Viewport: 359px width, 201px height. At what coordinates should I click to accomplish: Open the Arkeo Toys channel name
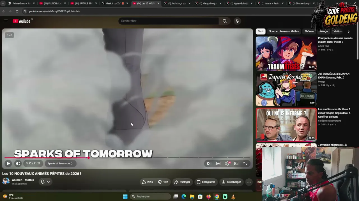(x=324, y=46)
